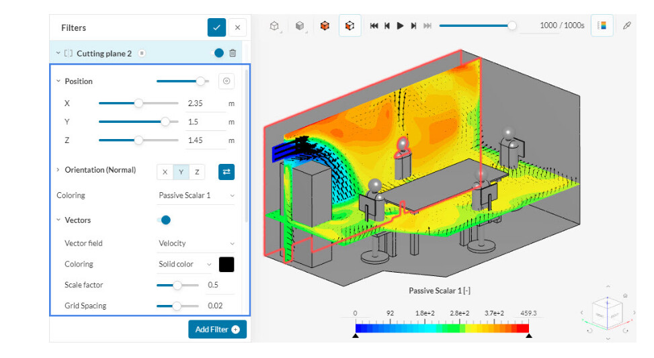Viewport: 654px width, 358px height.
Task: Open the wireframe cube view options
Action: [x=274, y=26]
